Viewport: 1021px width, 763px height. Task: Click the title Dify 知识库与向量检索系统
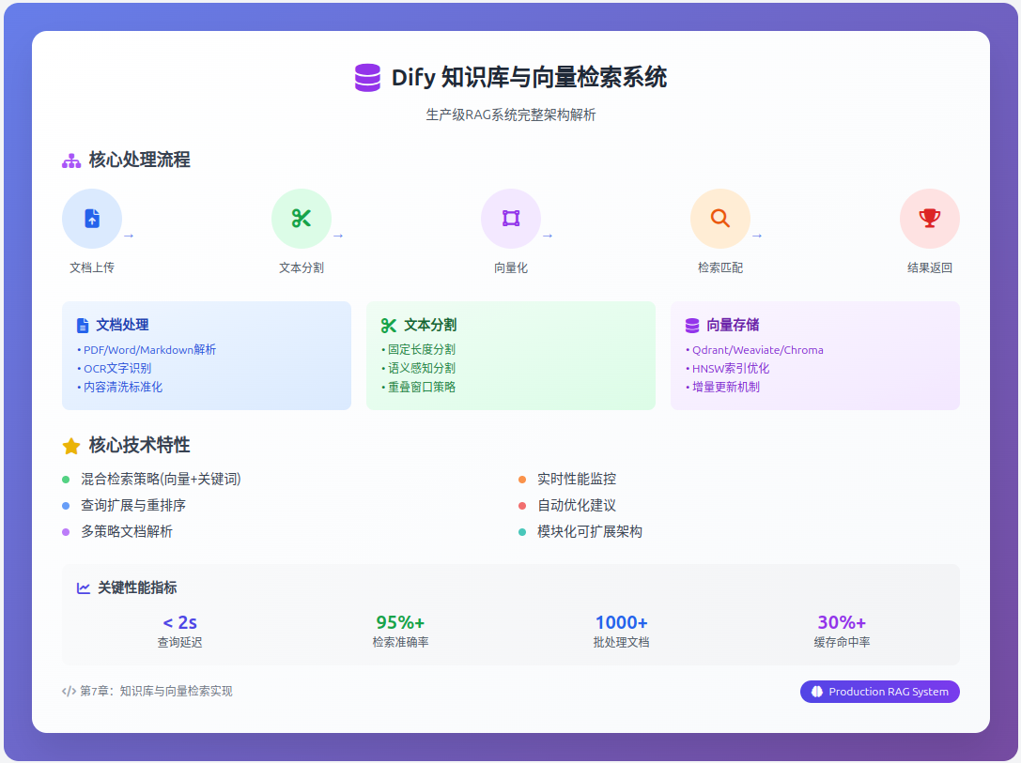click(530, 77)
